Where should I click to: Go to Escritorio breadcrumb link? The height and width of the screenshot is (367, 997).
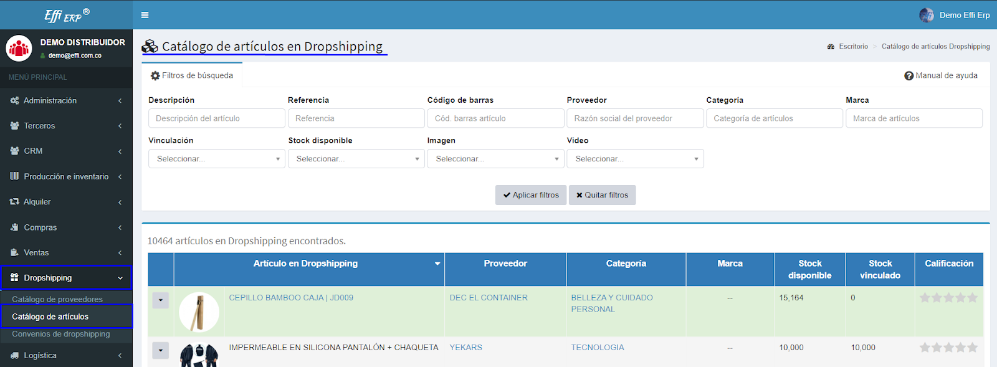click(x=853, y=47)
